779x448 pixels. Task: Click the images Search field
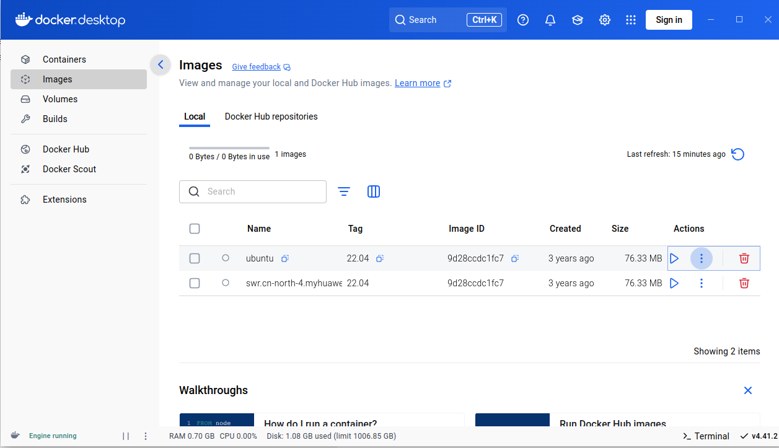click(253, 191)
